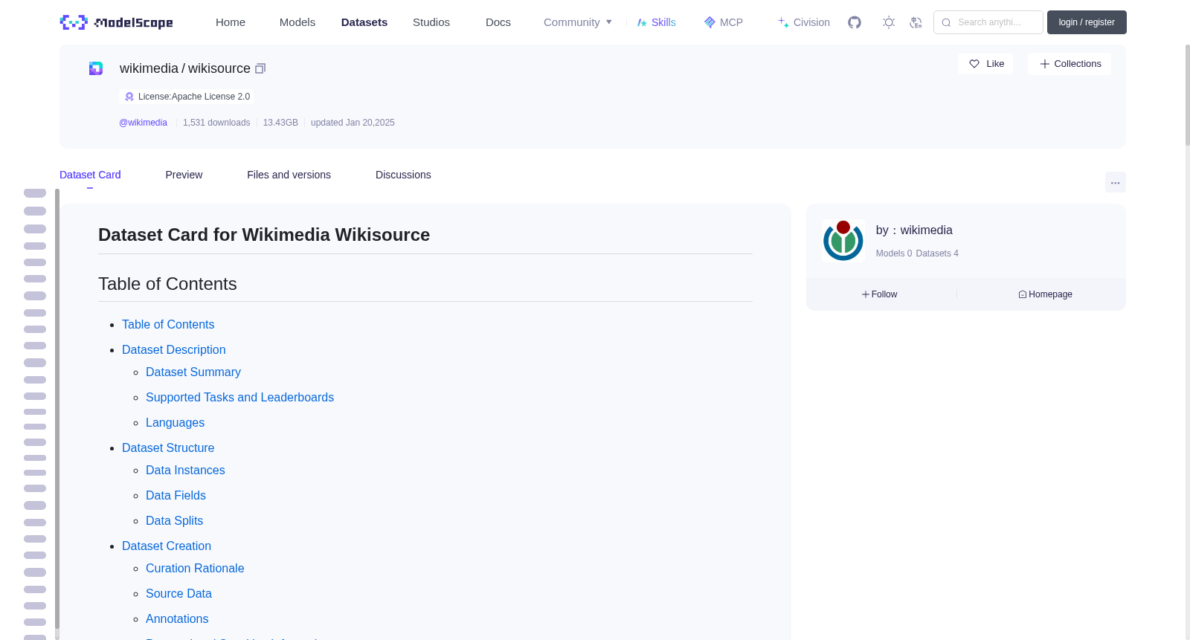Jump to the Annotations section
Screen dimensions: 1190x640
[x=177, y=619]
